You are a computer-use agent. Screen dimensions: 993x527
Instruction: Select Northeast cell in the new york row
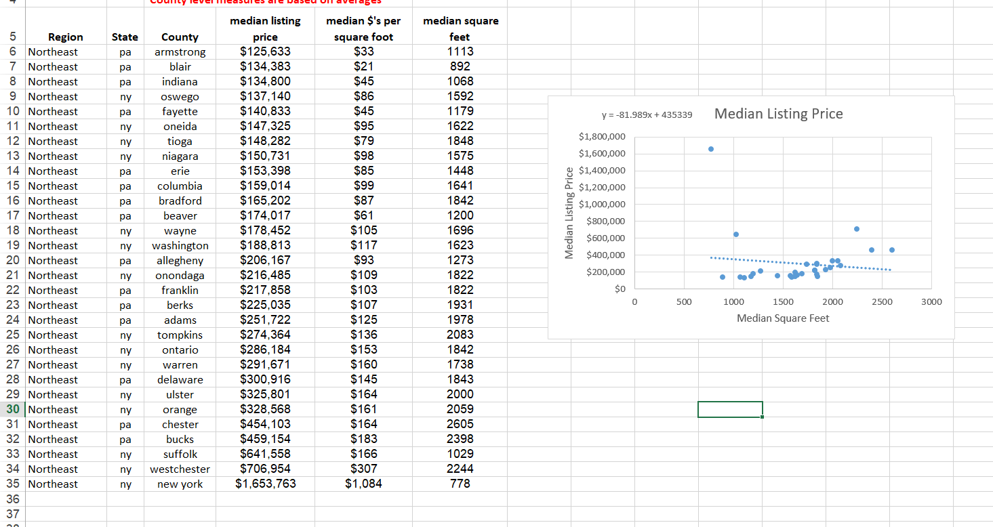66,484
